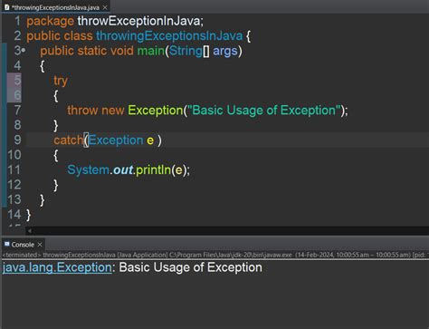The height and width of the screenshot is (329, 429).
Task: Click the 'package' keyword on line 1
Action: click(50, 22)
